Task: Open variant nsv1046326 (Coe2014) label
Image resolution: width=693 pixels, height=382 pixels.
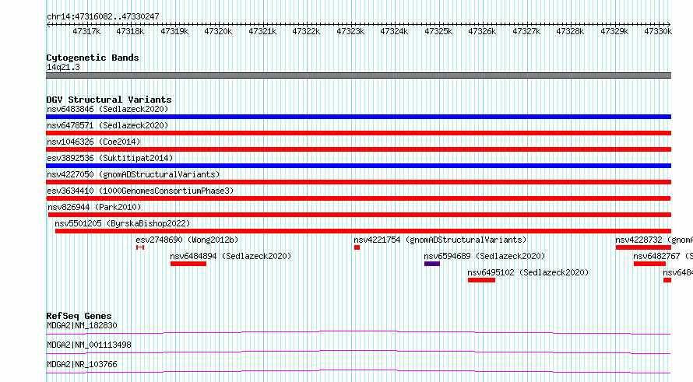Action: [x=93, y=142]
